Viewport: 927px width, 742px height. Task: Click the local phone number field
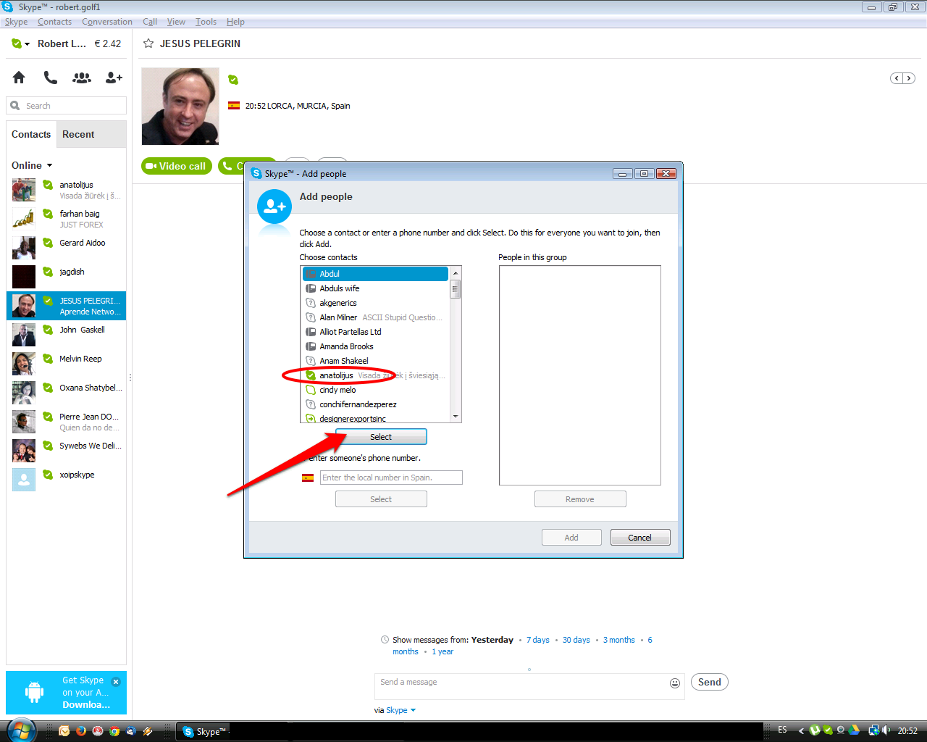(391, 478)
